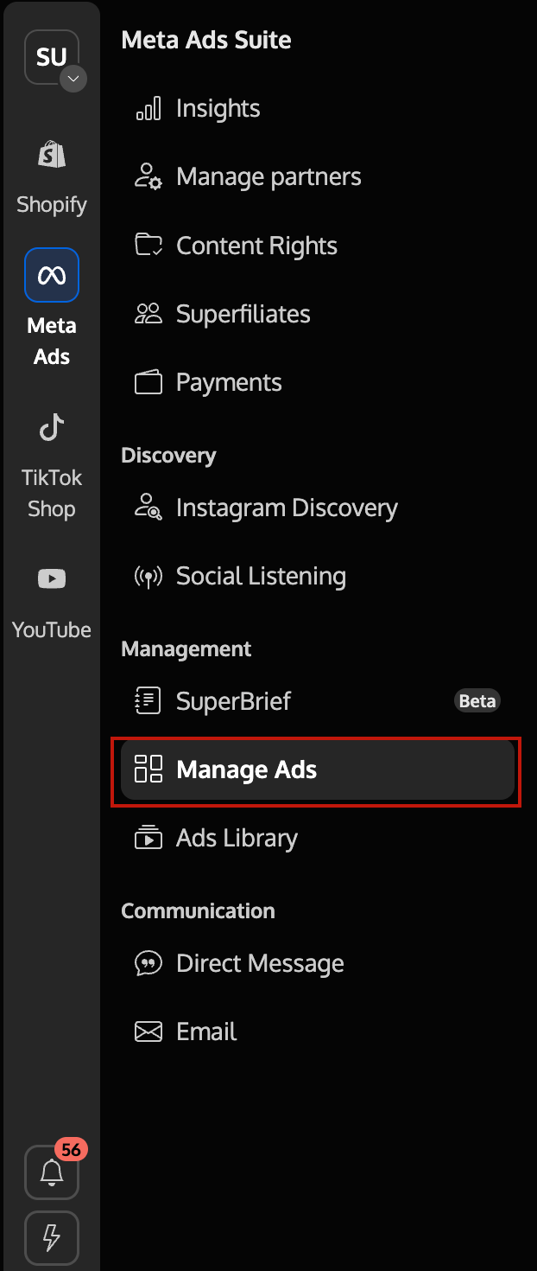Open the lightning bolt quick actions
537x1271 pixels.
point(52,1238)
